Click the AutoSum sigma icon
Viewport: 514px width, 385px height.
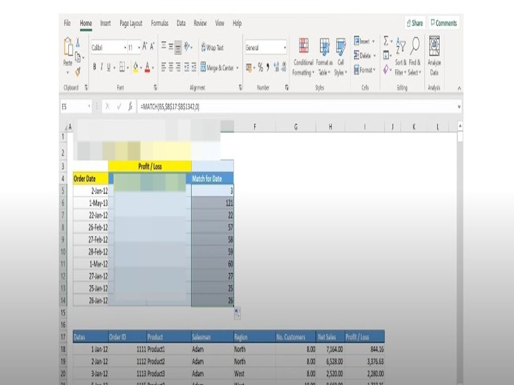tap(386, 41)
